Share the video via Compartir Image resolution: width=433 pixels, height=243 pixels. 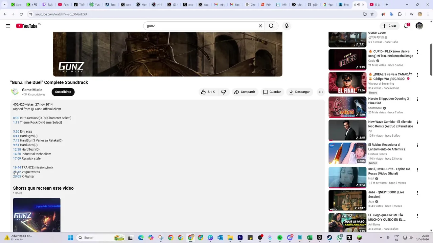click(x=245, y=92)
